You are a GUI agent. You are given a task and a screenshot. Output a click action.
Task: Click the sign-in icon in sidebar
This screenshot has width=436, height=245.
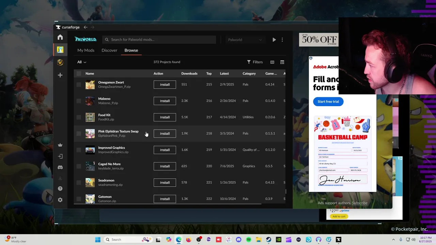[x=60, y=156]
